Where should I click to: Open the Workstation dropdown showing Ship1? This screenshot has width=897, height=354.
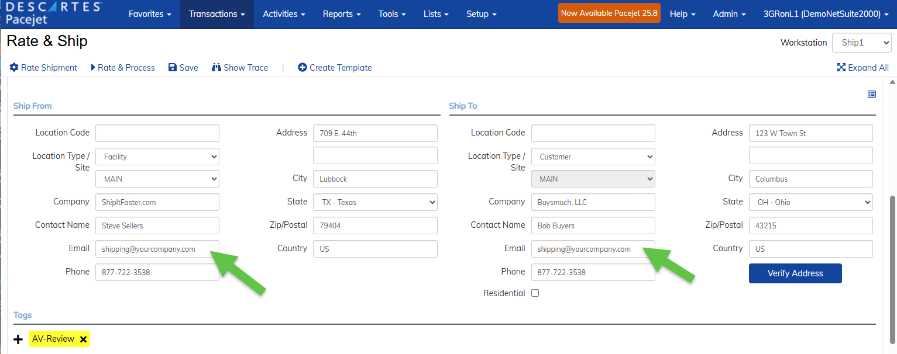tap(861, 42)
